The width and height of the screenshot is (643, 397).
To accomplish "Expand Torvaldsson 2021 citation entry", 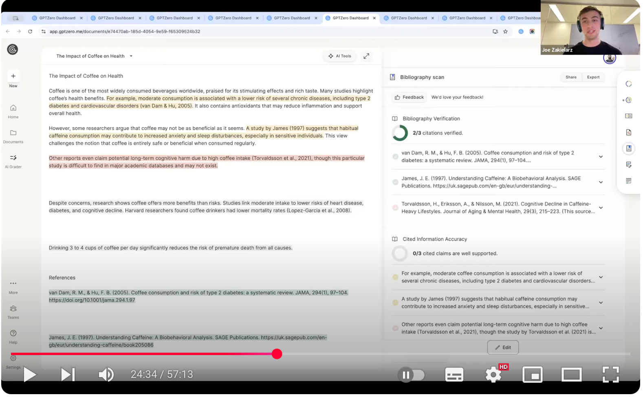I will [601, 208].
